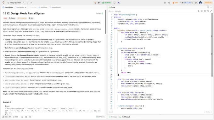Start the timer play control

click(183, 3)
